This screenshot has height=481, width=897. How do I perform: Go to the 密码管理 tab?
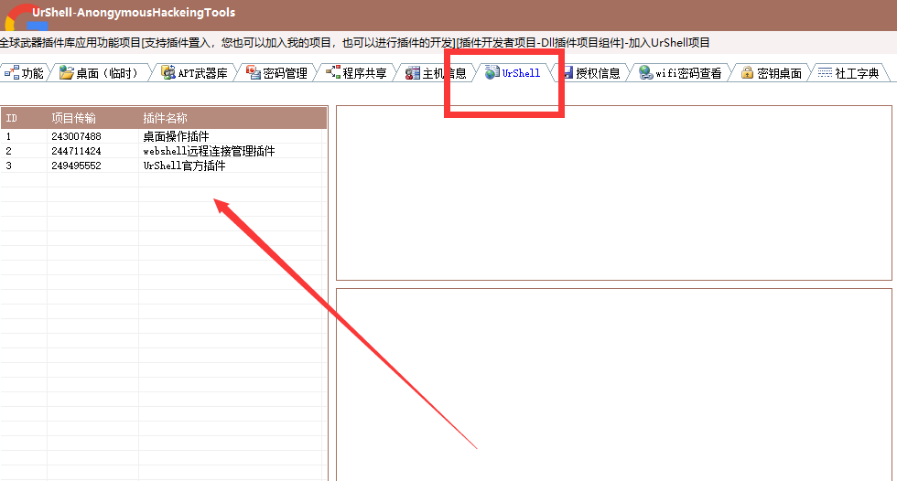[x=276, y=73]
